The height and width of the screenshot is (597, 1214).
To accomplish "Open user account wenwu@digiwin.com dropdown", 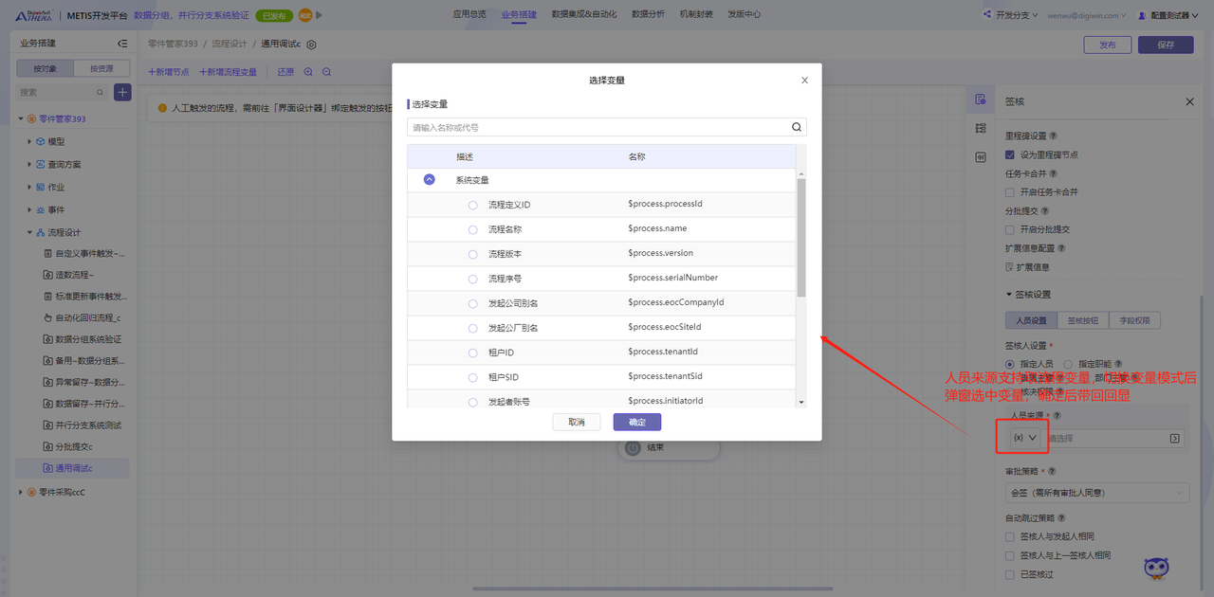I will pos(1089,15).
